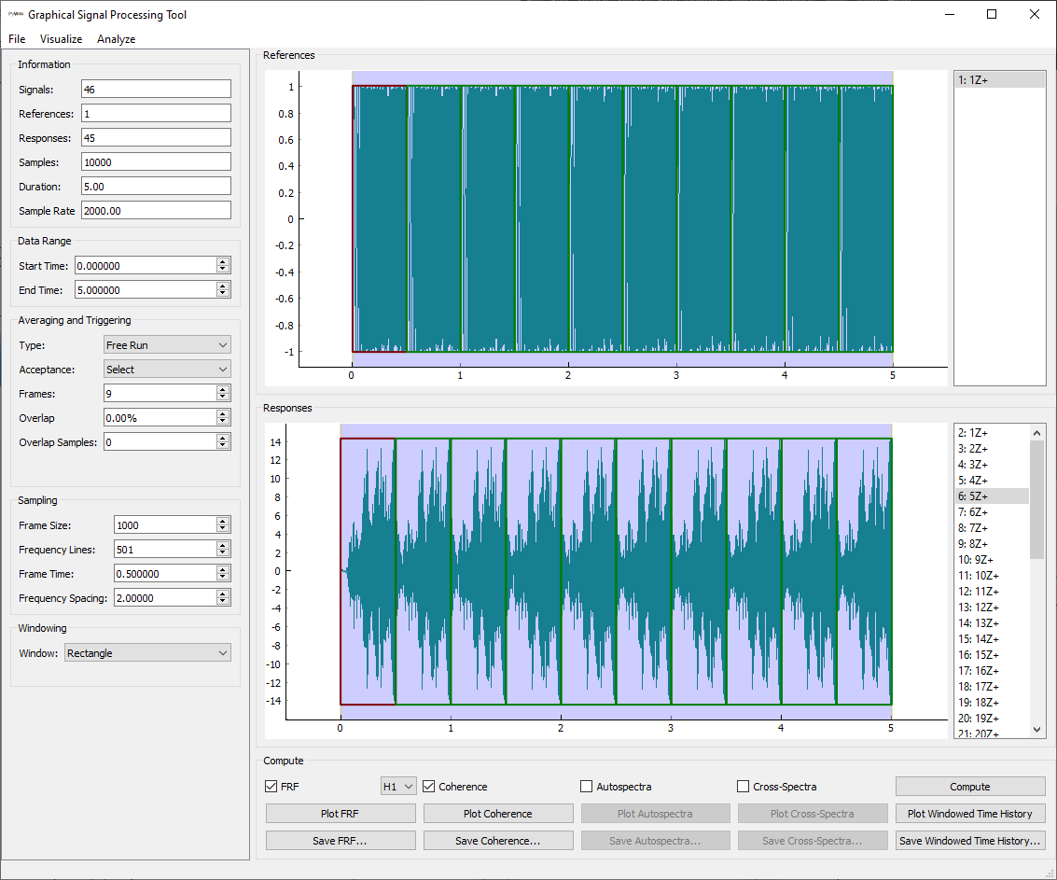The height and width of the screenshot is (880, 1057).
Task: Click the app icon in title bar
Action: click(16, 14)
